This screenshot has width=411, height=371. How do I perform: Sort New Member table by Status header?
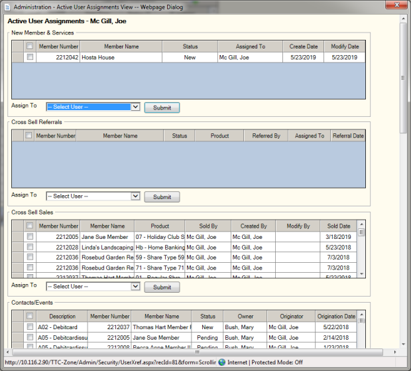[190, 46]
